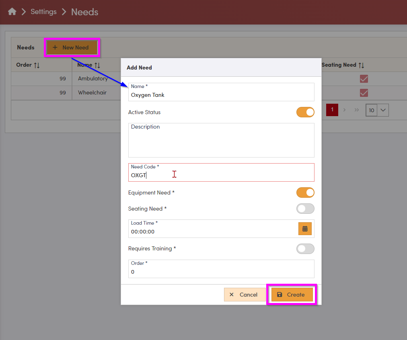This screenshot has width=407, height=340.
Task: Uncheck Seating Need for Wheelchair row
Action: pyautogui.click(x=364, y=93)
